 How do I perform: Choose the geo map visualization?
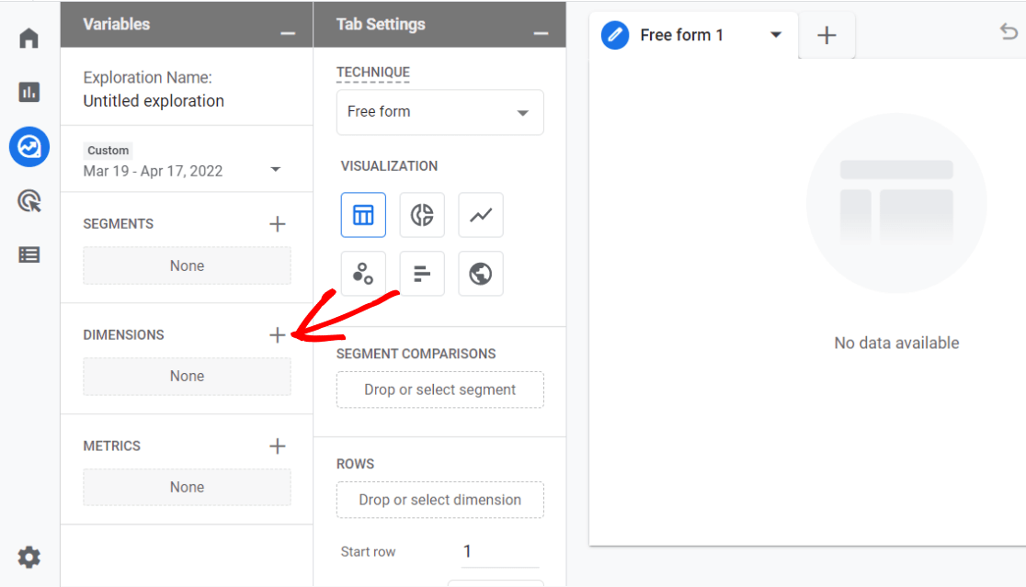point(480,273)
